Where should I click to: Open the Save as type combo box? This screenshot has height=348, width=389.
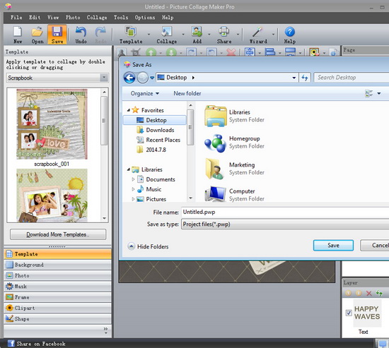(285, 224)
